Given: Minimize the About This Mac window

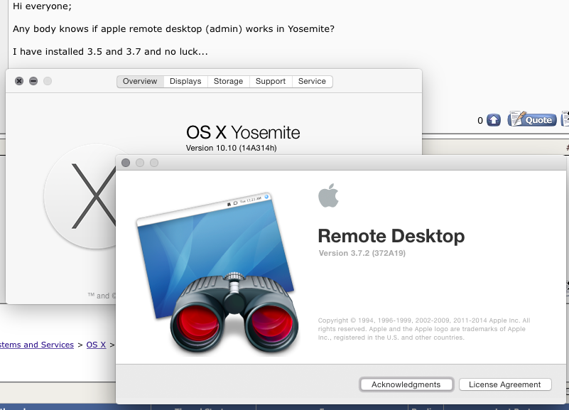Looking at the screenshot, I should pos(33,81).
